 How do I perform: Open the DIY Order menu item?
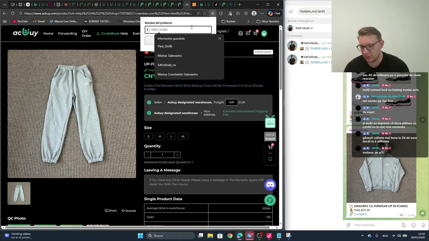pos(86,33)
